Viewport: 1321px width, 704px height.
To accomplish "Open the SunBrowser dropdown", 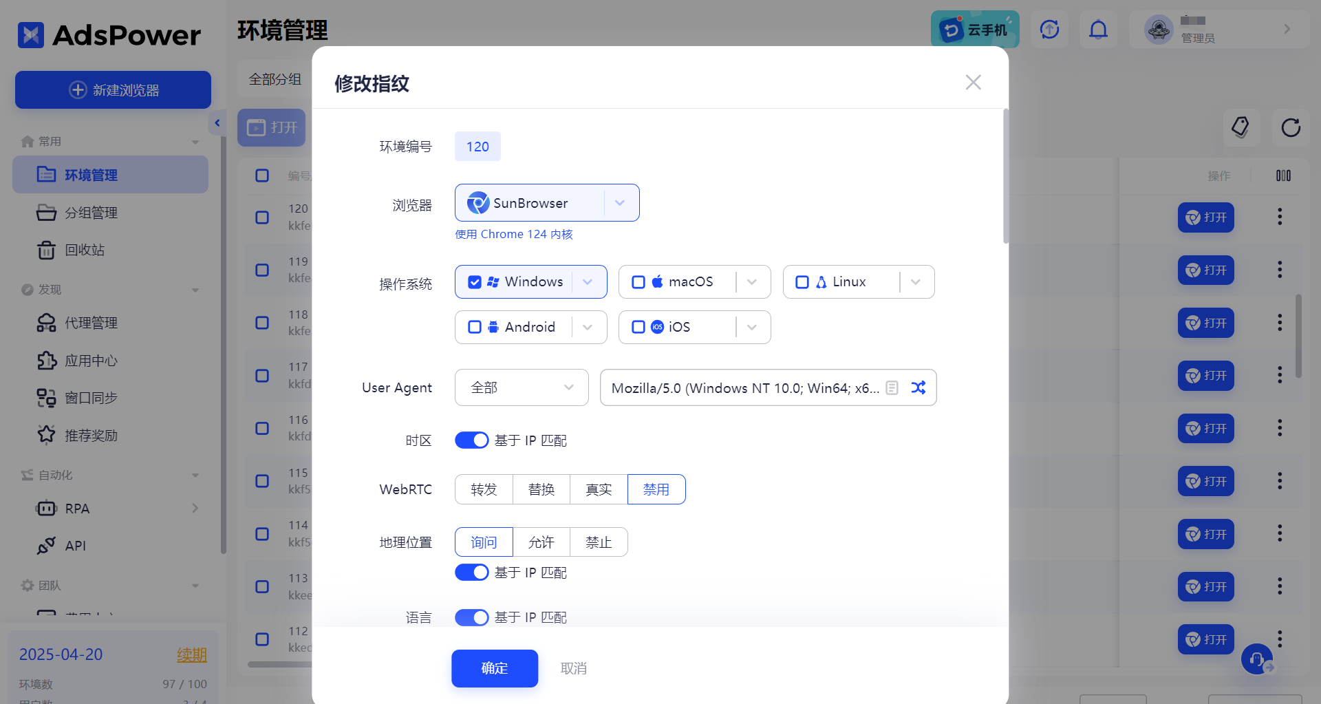I will click(x=547, y=203).
